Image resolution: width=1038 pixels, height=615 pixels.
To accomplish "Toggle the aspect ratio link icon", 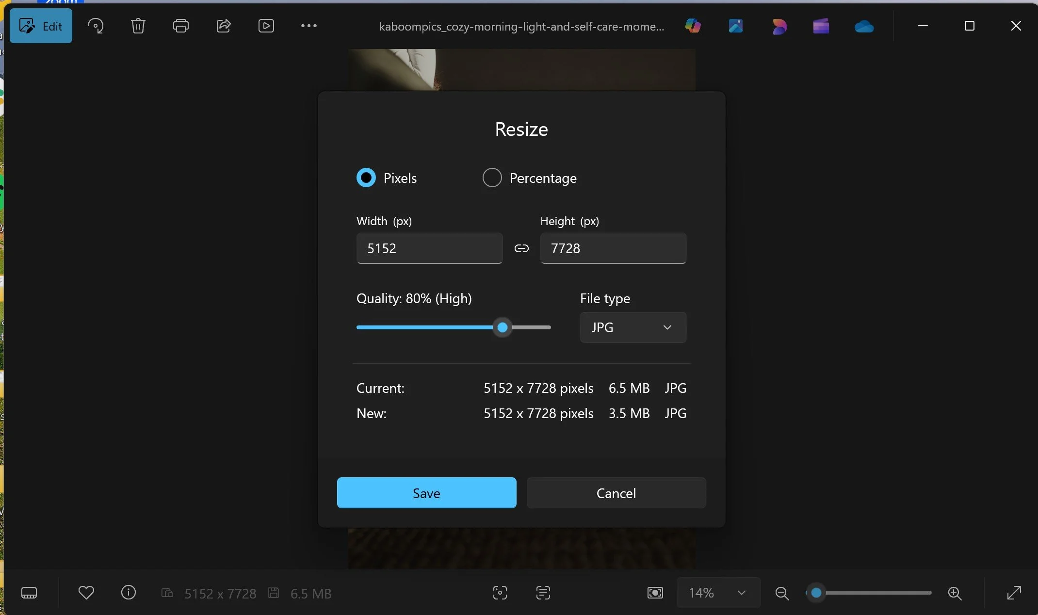I will tap(521, 248).
